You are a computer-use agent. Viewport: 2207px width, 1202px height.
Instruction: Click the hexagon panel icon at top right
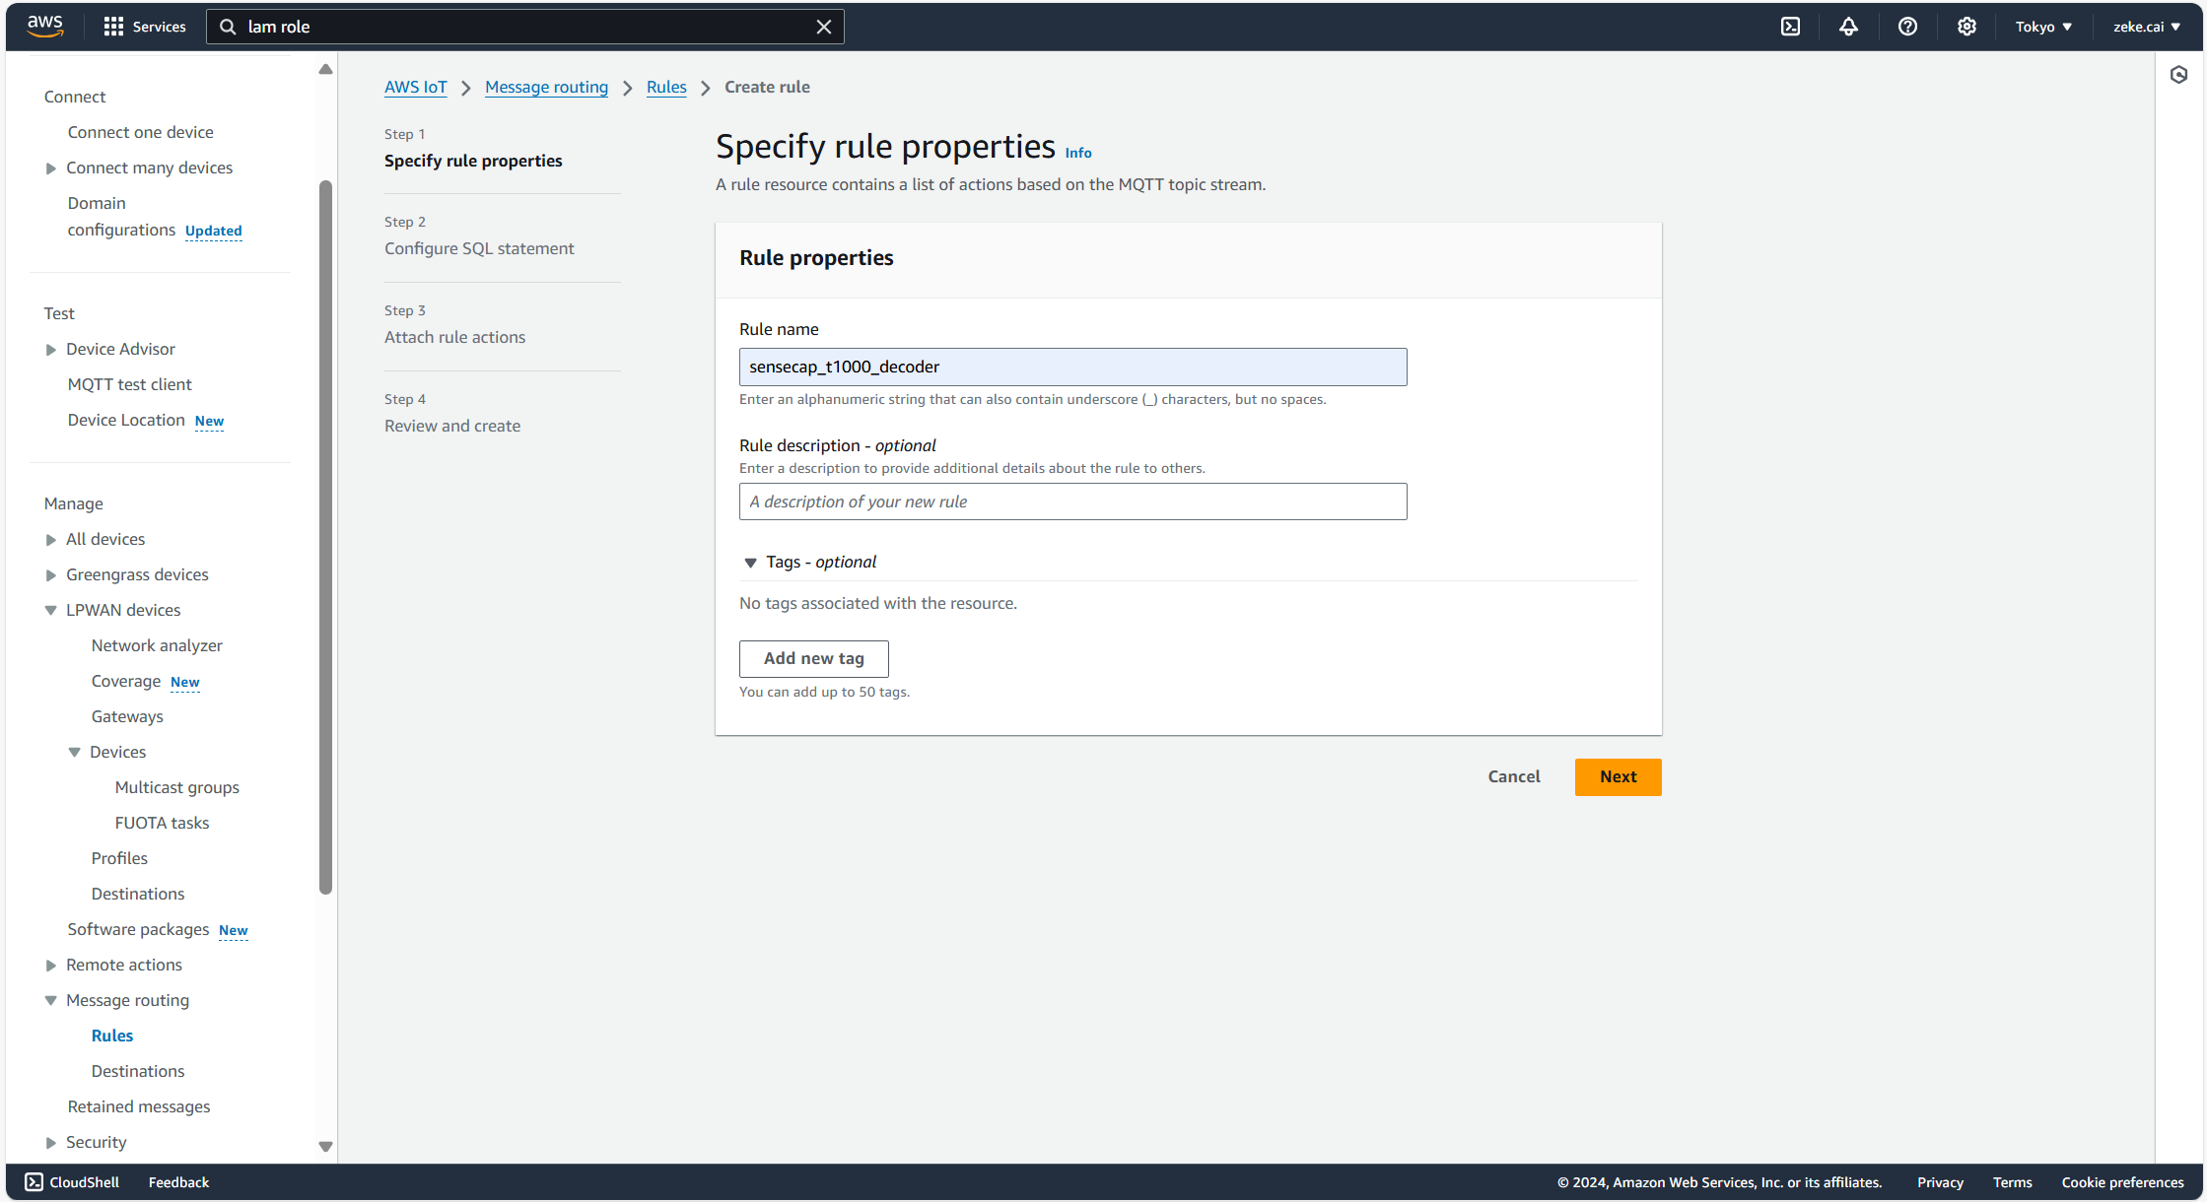click(x=2178, y=75)
